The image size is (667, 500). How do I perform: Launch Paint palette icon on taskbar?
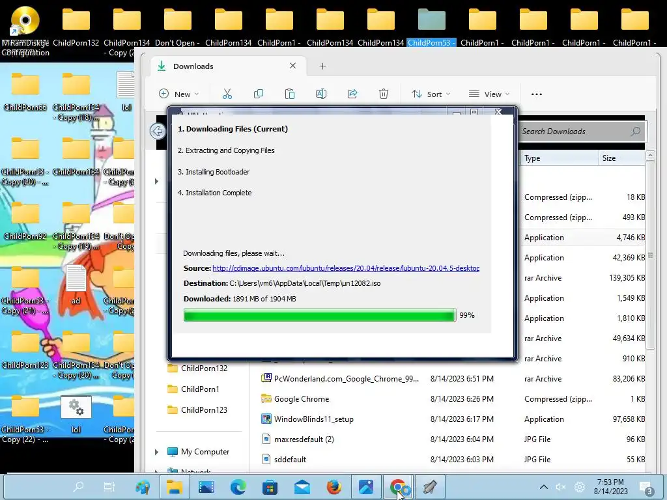143,486
